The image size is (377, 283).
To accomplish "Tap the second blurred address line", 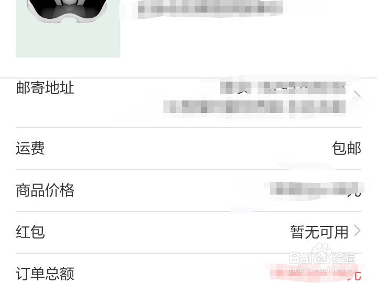I will coord(254,107).
